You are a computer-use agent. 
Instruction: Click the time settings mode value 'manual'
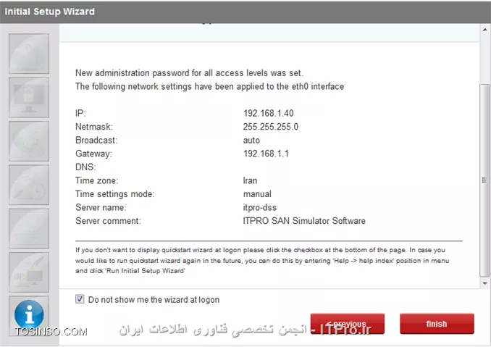point(257,194)
